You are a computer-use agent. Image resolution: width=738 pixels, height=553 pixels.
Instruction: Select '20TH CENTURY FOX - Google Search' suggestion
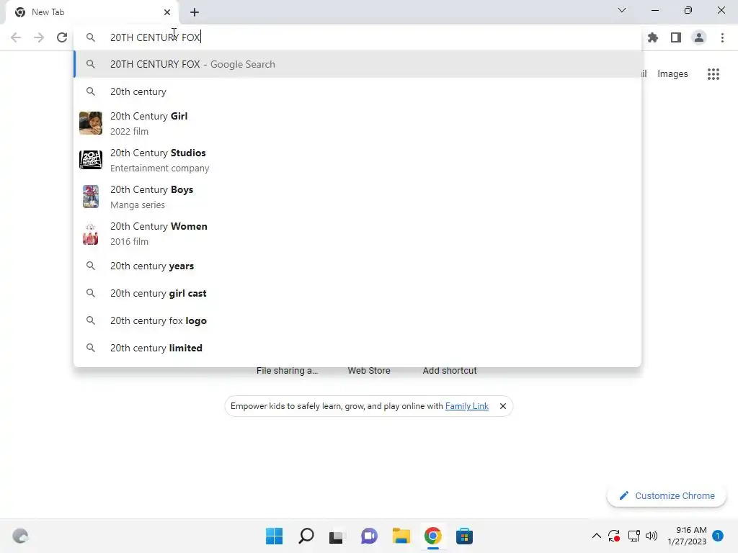tap(357, 64)
